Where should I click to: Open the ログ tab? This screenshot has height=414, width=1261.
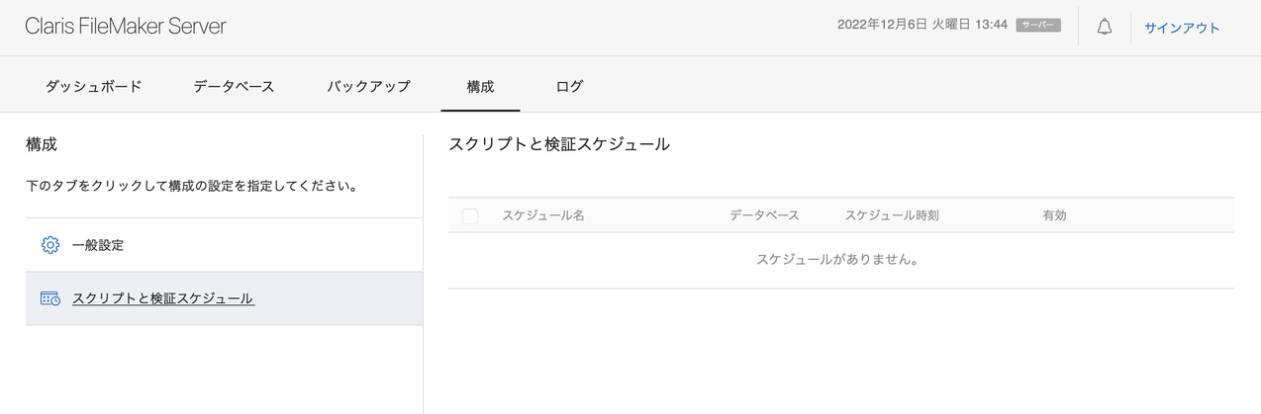(569, 86)
